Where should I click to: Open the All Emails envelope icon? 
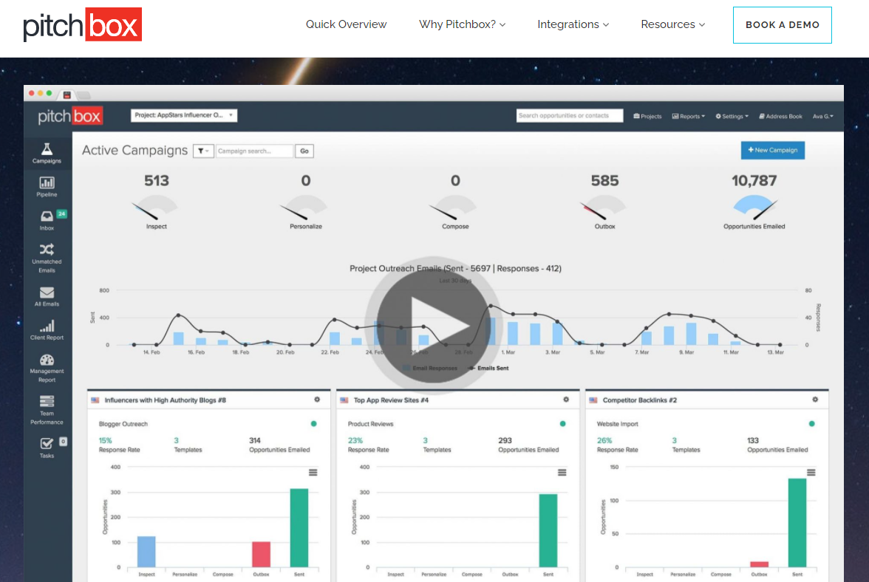47,292
